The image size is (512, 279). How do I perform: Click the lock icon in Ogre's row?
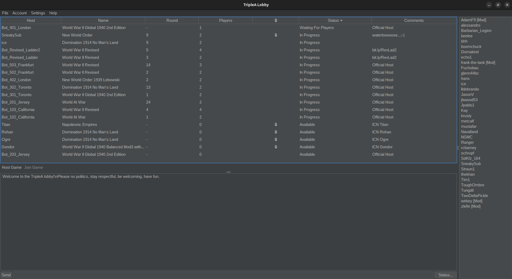pos(276,139)
